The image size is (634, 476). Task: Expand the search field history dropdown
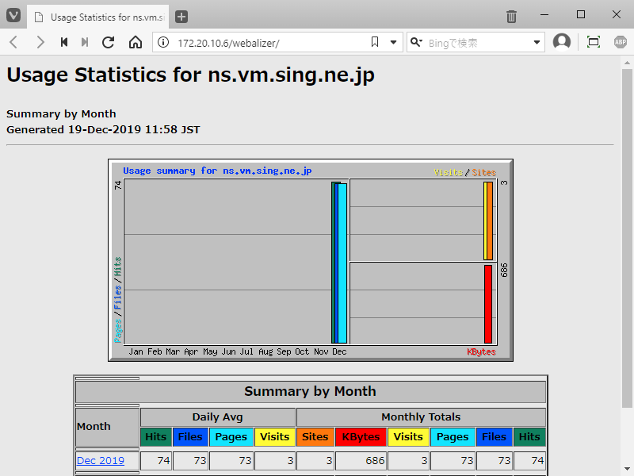pos(537,42)
